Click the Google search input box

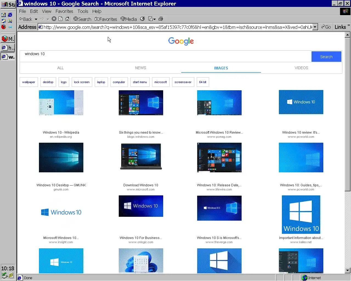click(166, 56)
